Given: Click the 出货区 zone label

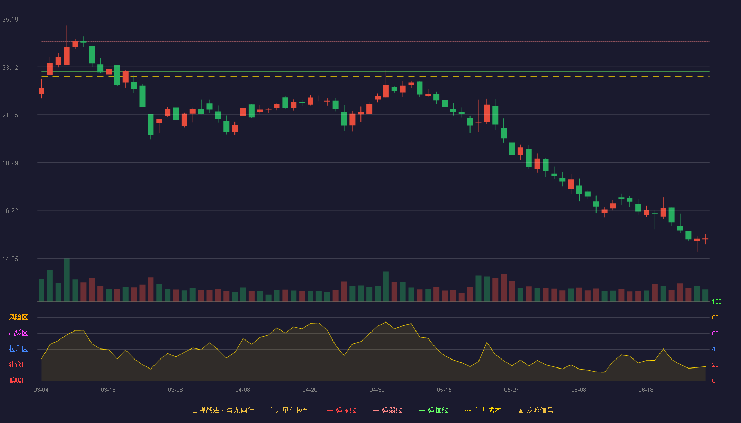Looking at the screenshot, I should [18, 333].
